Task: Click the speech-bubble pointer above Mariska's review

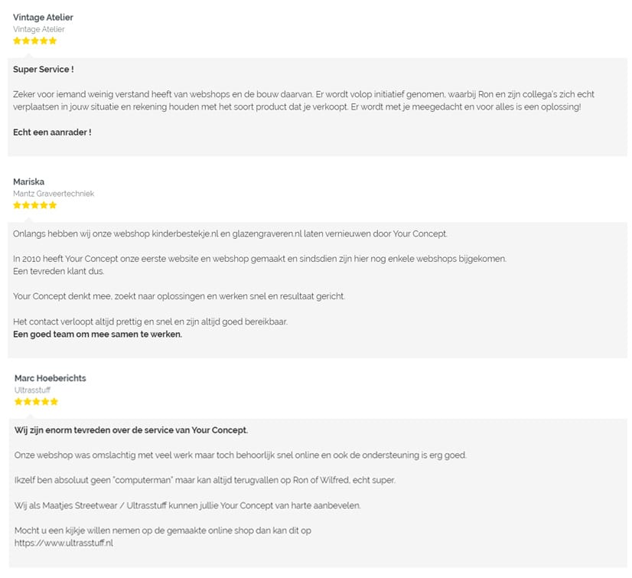Action: click(28, 220)
